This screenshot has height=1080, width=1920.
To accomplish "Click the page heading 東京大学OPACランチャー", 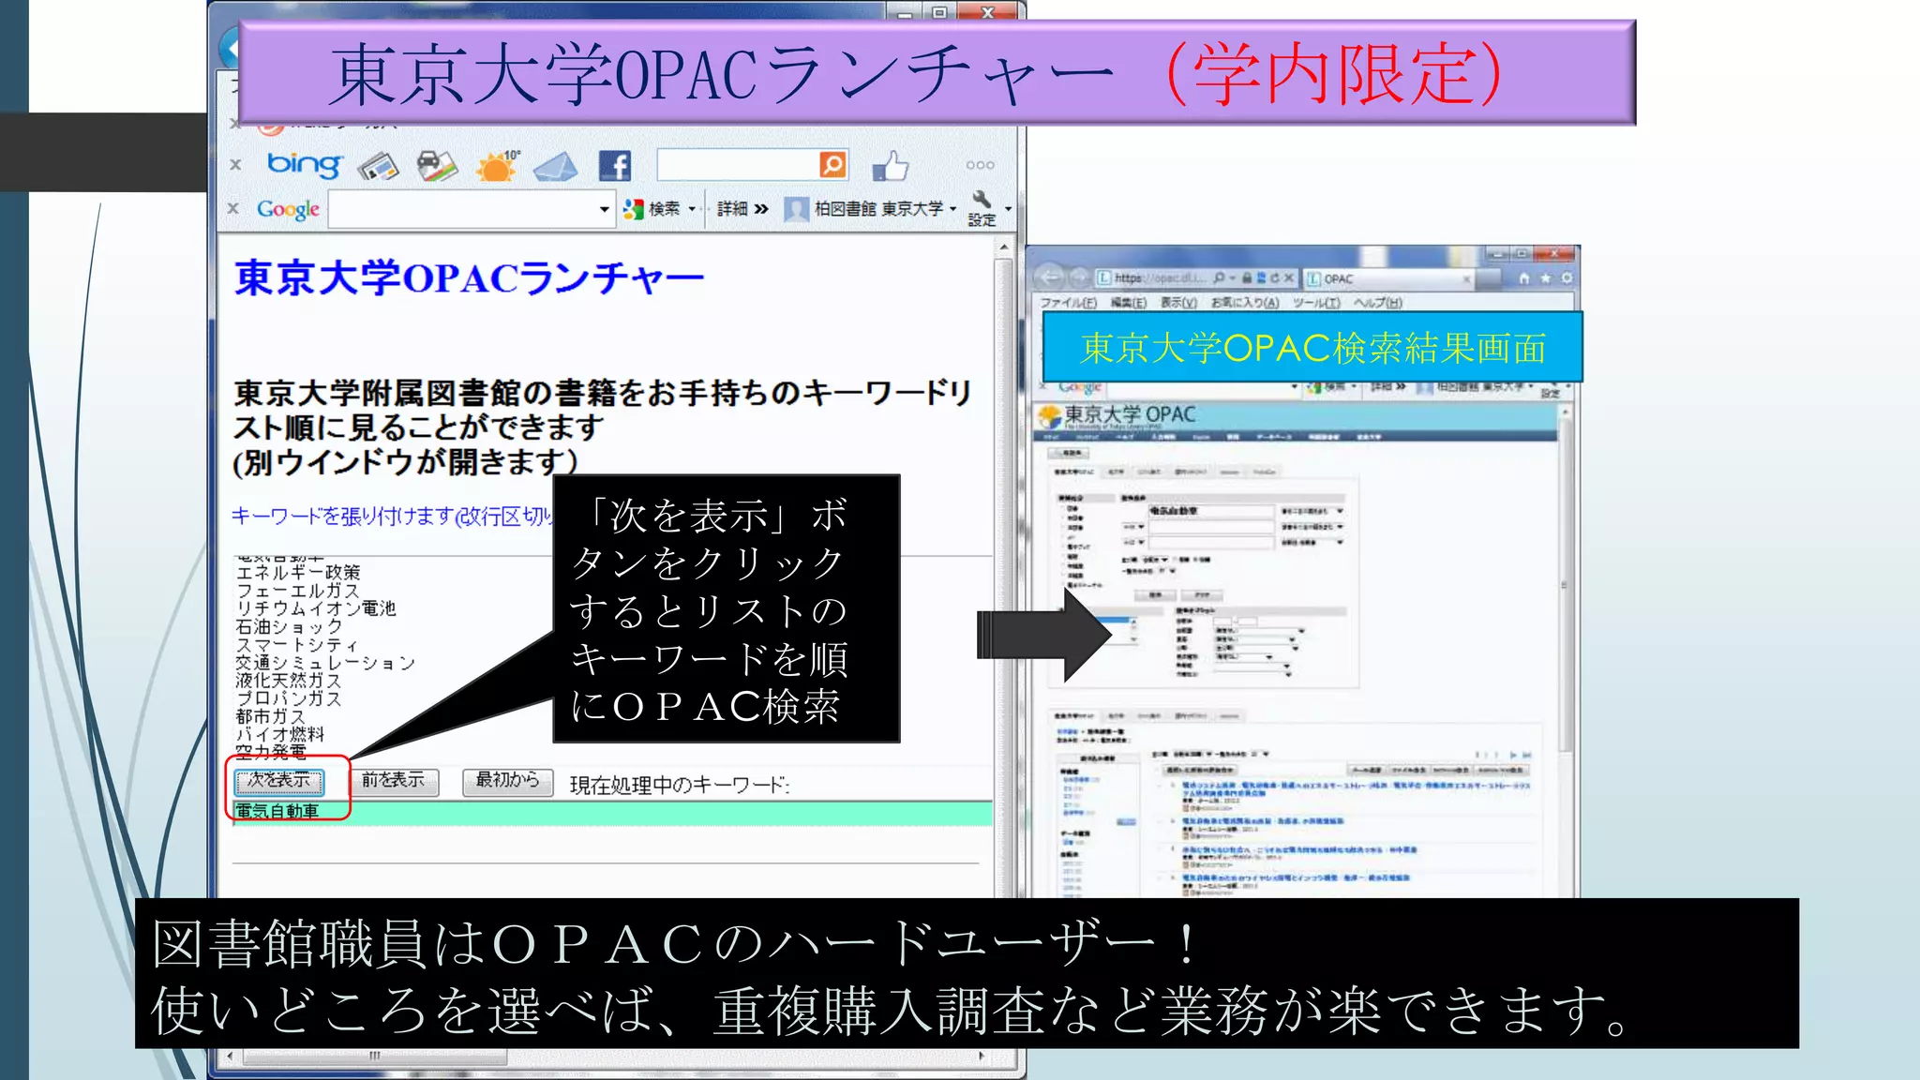I will [468, 278].
